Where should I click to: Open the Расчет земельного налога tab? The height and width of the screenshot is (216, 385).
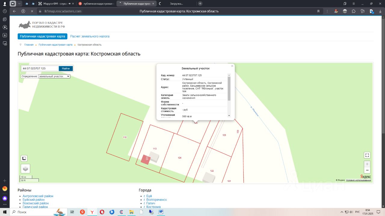coord(90,36)
